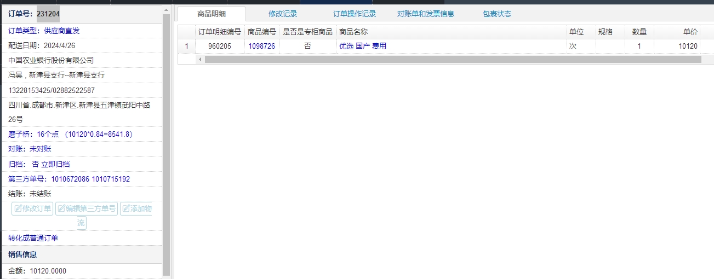Screen dimensions: 714x279
Task: Click the 金额：10120.0000 text
Action: coord(37,271)
